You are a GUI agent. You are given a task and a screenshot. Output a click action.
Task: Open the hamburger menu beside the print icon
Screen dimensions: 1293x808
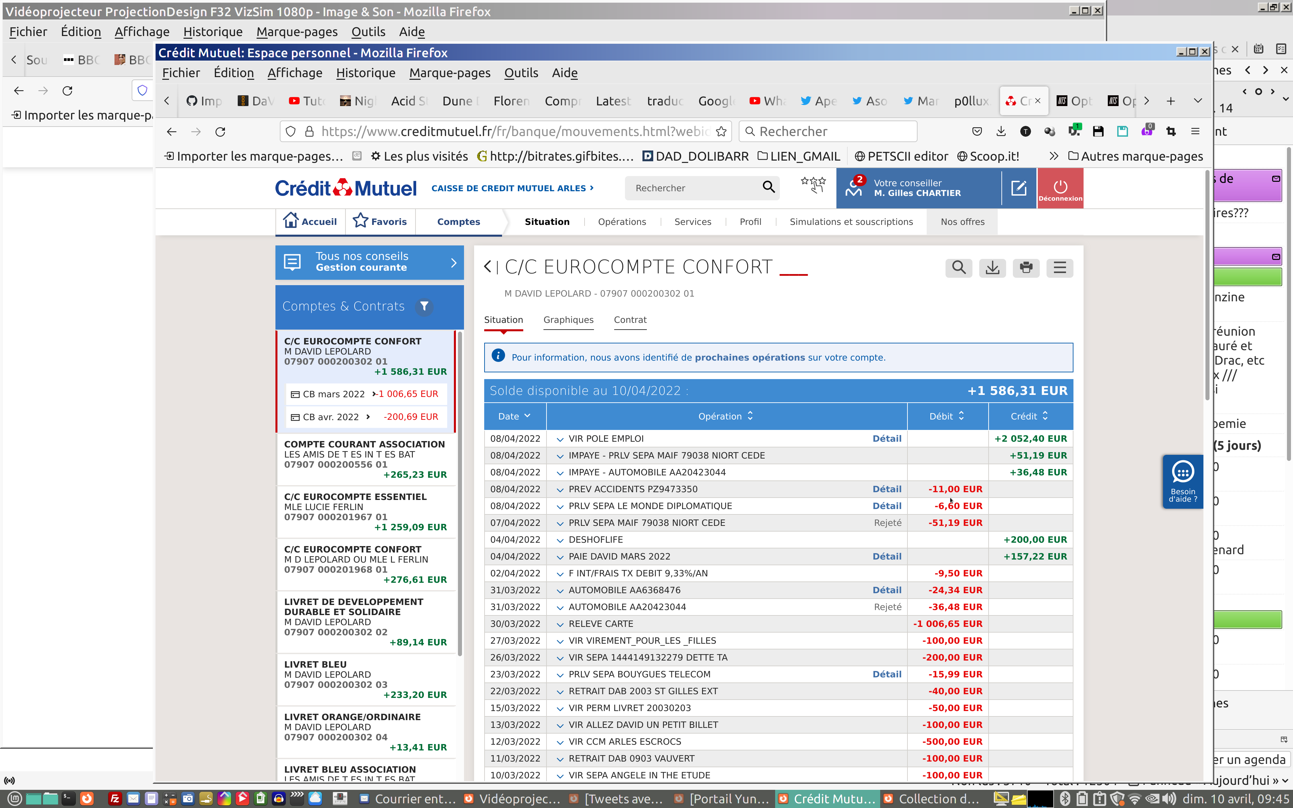coord(1060,268)
